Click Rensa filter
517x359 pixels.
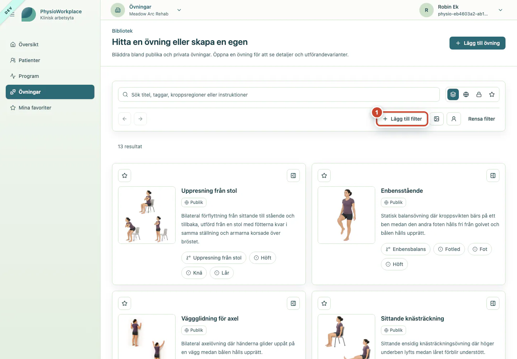481,119
